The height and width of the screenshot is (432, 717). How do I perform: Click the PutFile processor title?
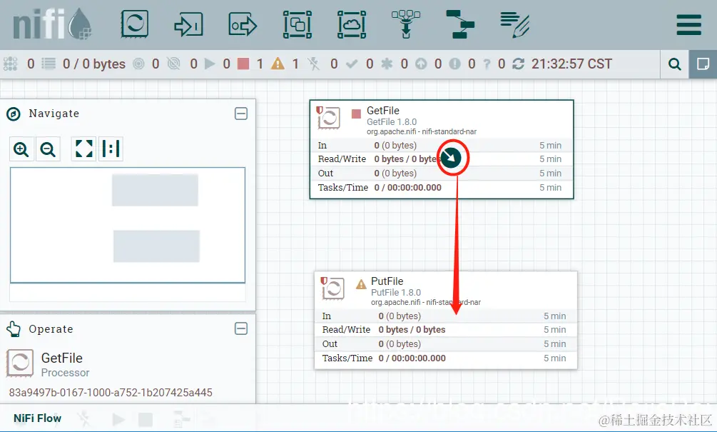click(387, 281)
